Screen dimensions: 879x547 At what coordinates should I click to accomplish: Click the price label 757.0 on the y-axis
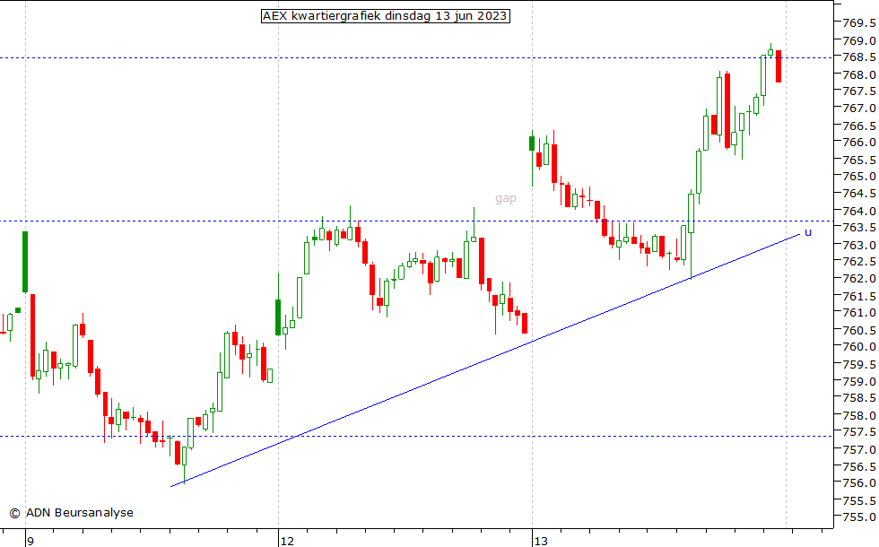pyautogui.click(x=859, y=449)
